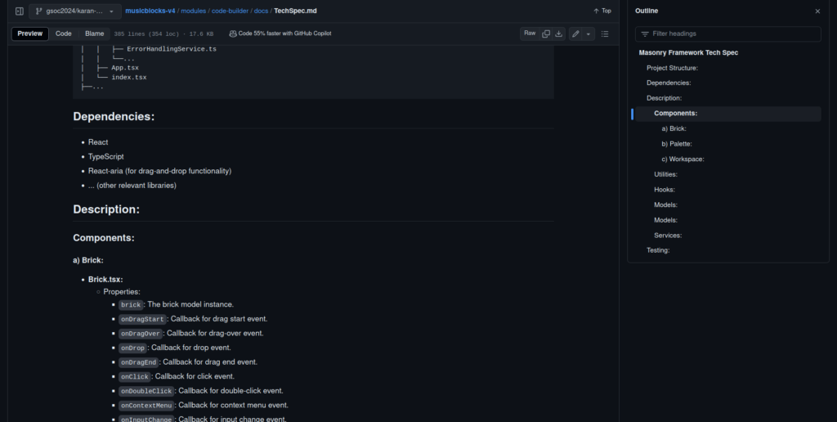Click the Copilot icon in file header
This screenshot has height=422, width=837.
click(233, 34)
